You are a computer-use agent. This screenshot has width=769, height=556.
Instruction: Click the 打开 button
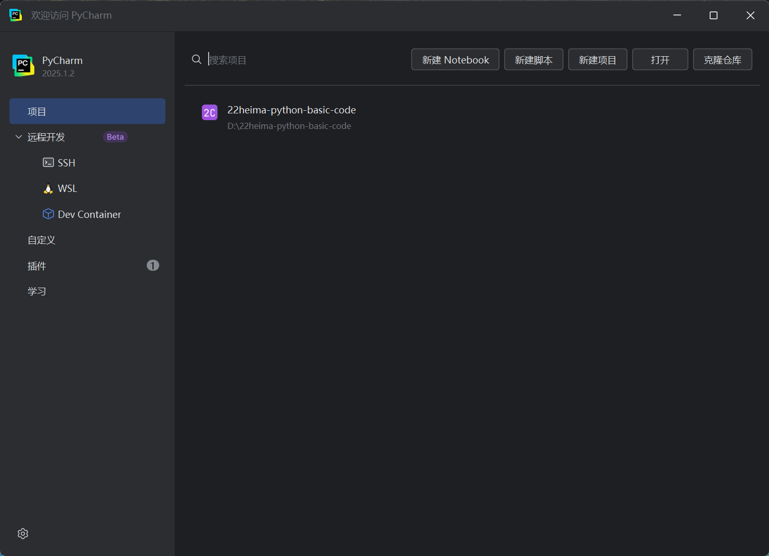coord(660,59)
